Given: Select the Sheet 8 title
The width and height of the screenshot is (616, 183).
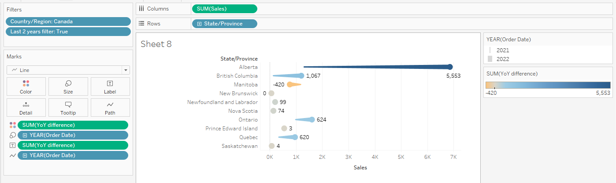Looking at the screenshot, I should tap(156, 44).
